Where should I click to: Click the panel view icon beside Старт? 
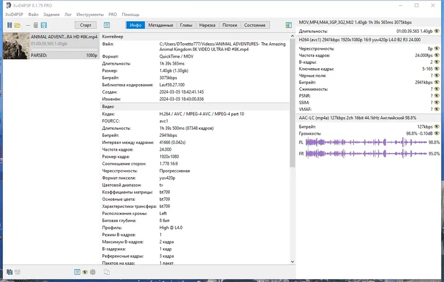pos(107,25)
